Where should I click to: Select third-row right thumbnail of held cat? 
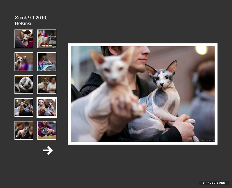pyautogui.click(x=47, y=84)
